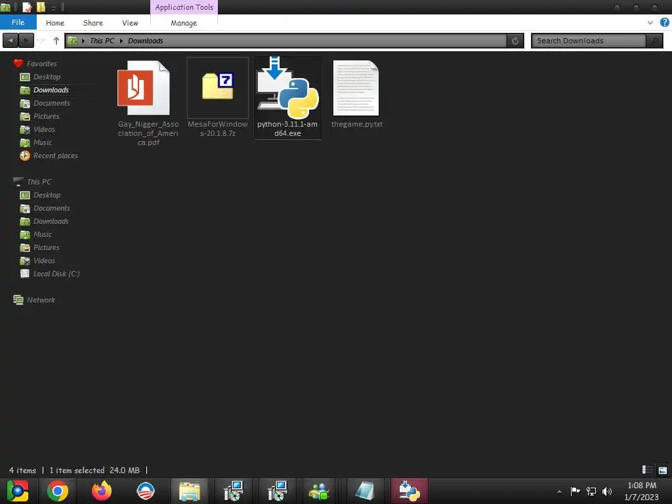Click the New folder icon in title bar
672x504 pixels.
tap(41, 7)
